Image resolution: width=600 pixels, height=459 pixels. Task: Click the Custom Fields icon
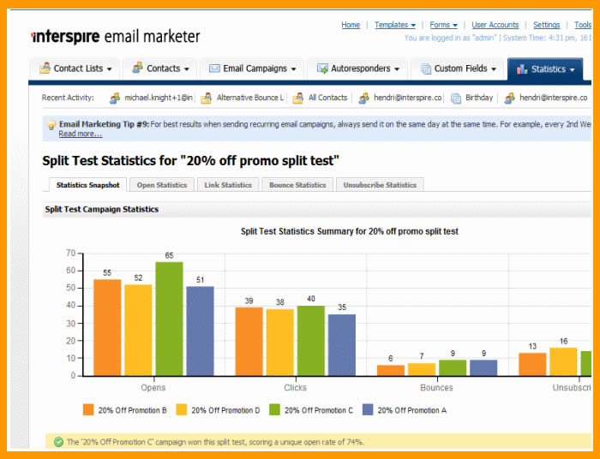[424, 69]
